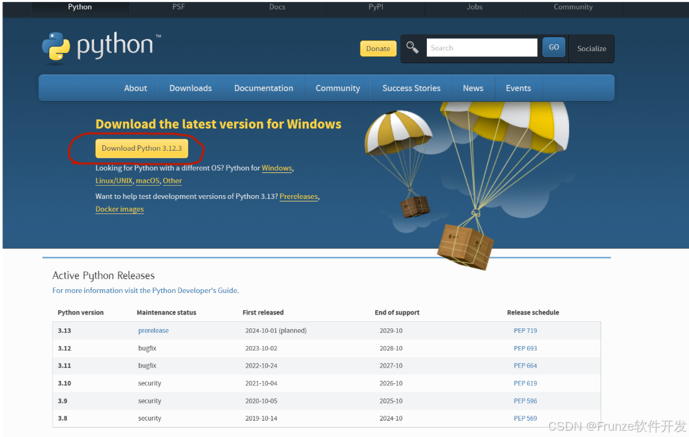Open the PEP 664 release schedule link
Screen dimensions: 689x437
tap(525, 366)
